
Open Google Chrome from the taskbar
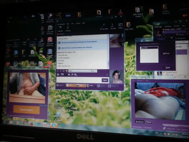pos(24,123)
